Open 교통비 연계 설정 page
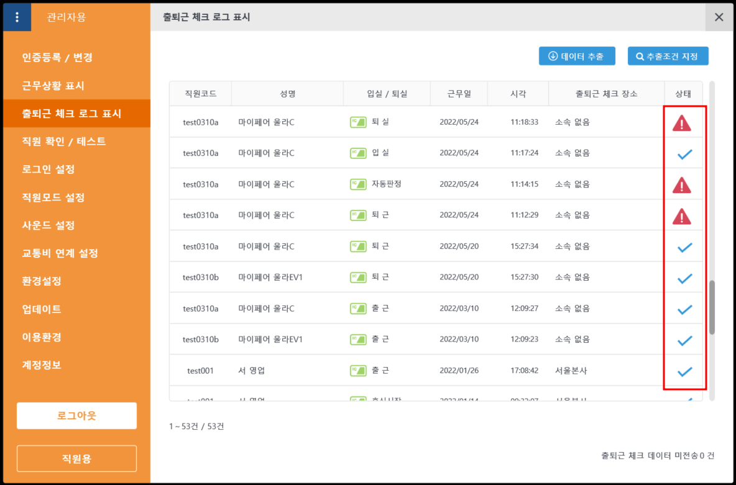 [x=60, y=253]
